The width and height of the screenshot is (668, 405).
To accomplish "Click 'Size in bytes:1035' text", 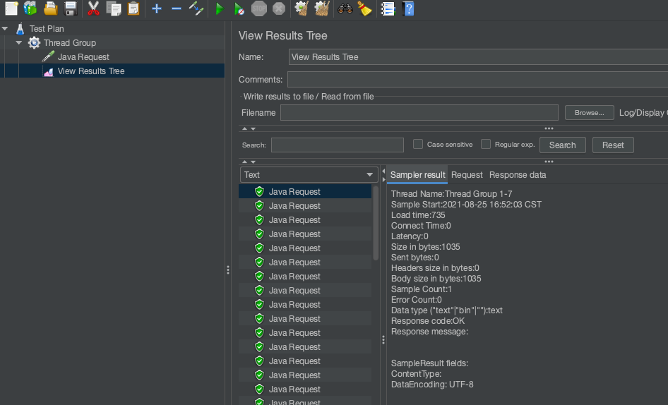I will coord(425,246).
